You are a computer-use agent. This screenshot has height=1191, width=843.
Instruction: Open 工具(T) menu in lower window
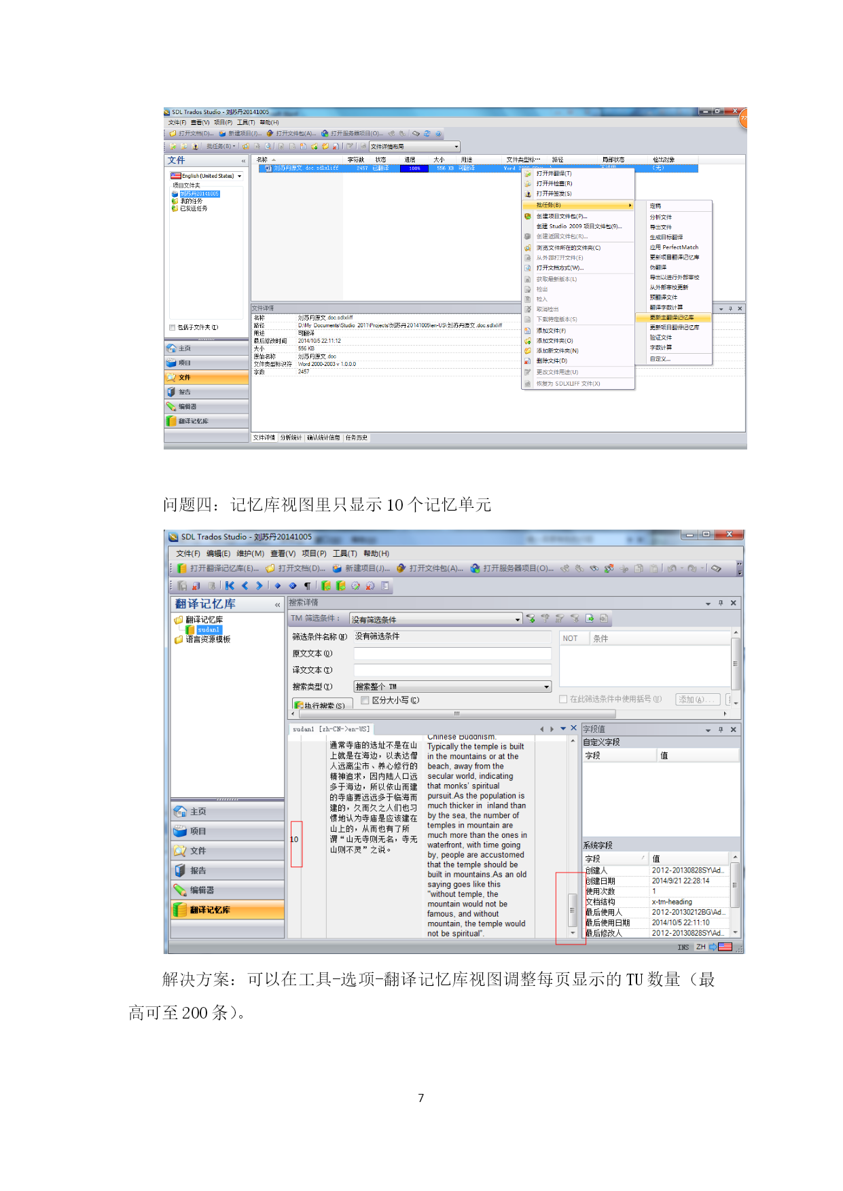(345, 553)
